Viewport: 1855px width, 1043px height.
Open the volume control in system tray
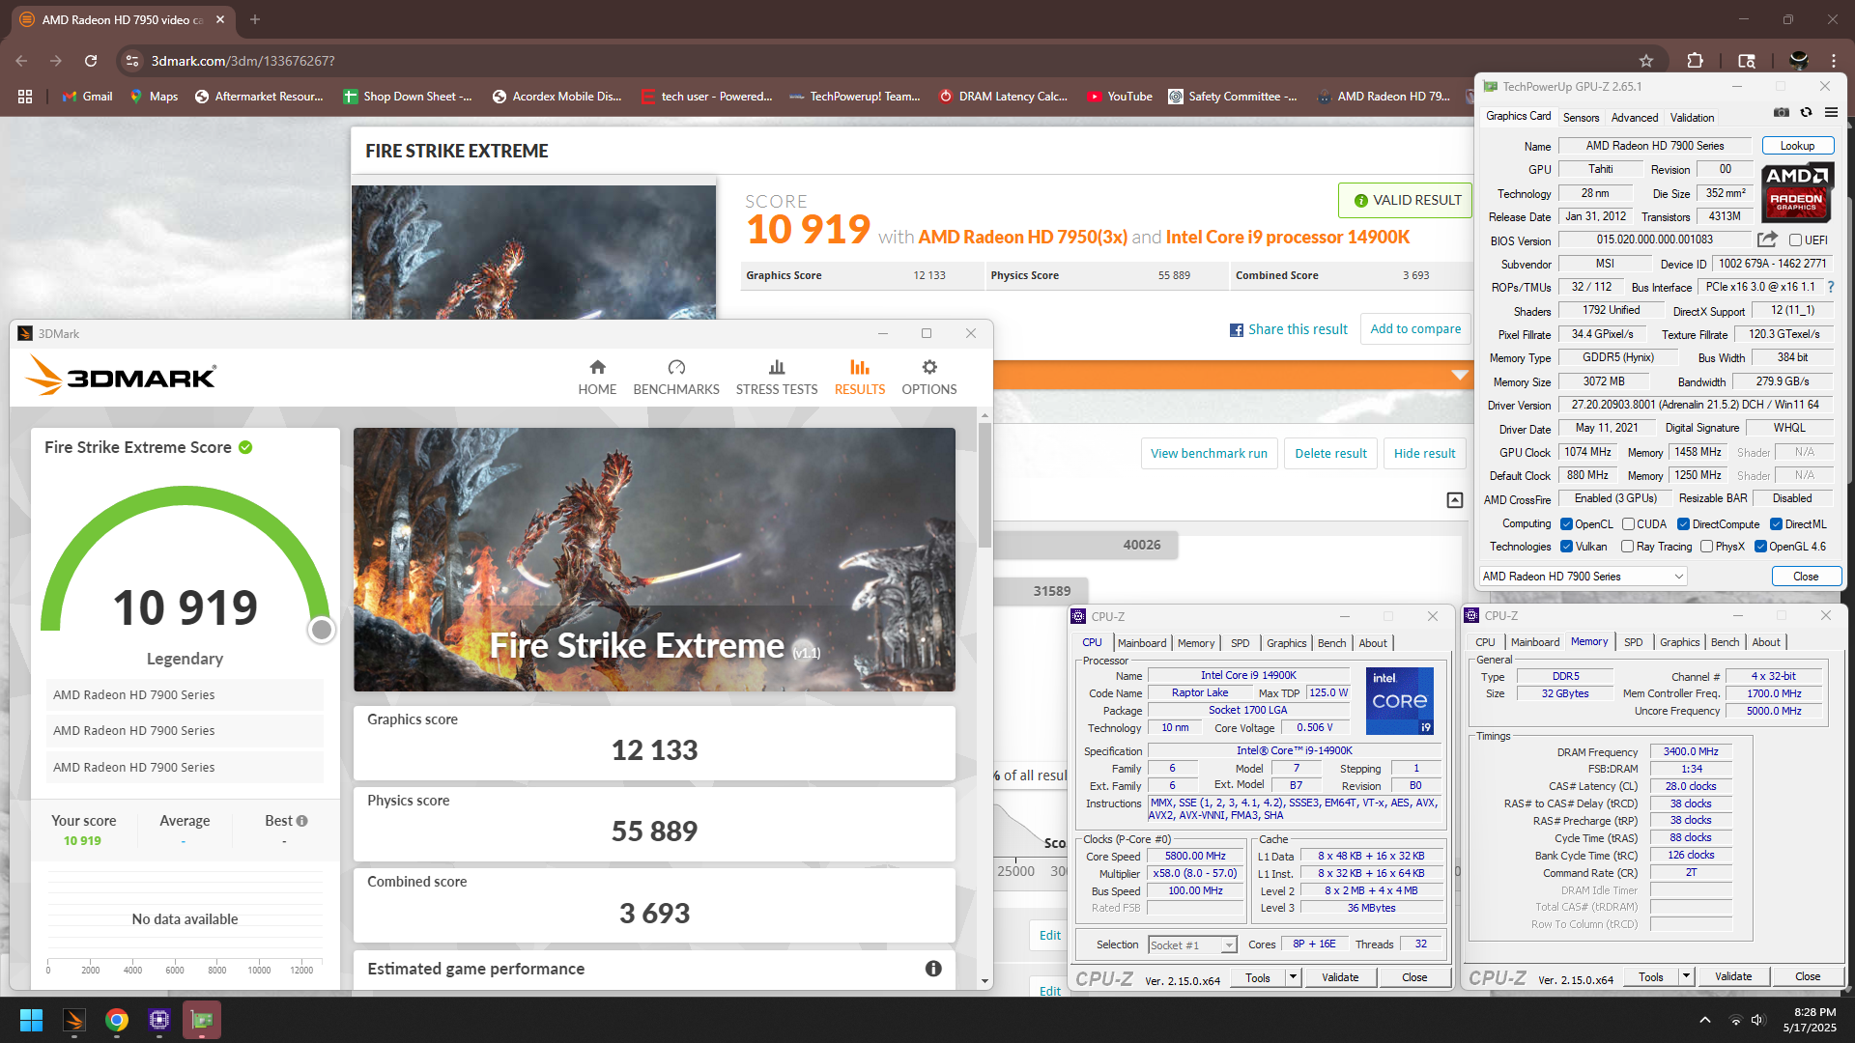coord(1757,1020)
